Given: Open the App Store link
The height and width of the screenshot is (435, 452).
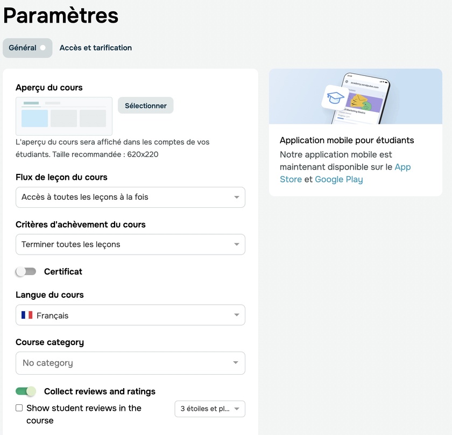Looking at the screenshot, I should tap(404, 167).
